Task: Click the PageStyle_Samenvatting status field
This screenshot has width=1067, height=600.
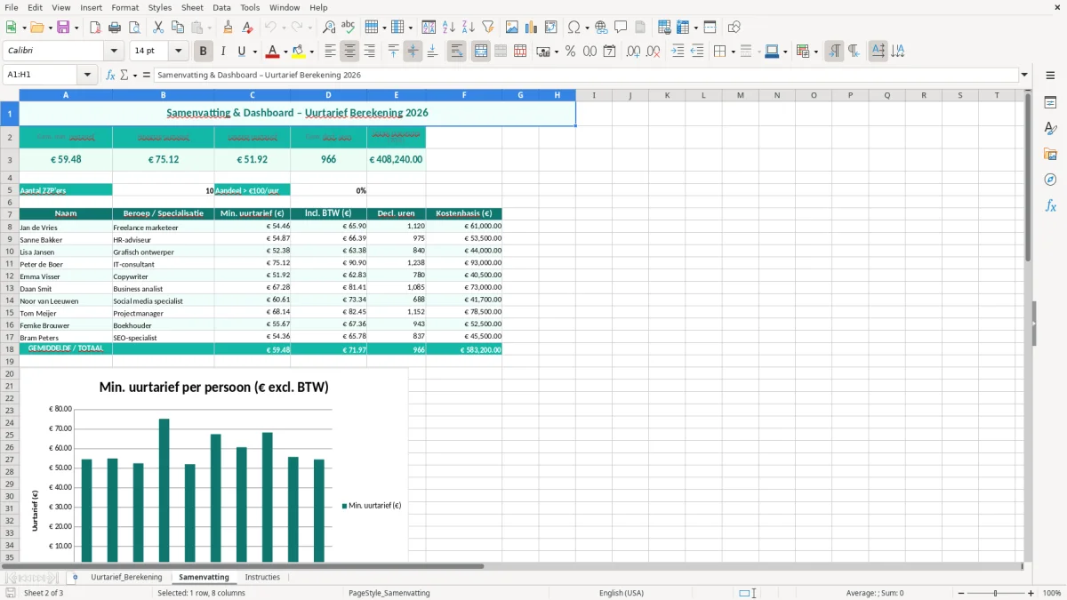Action: point(389,593)
